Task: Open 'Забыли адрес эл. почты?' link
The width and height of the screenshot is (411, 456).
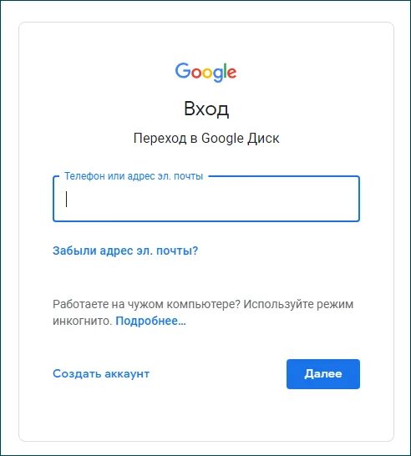Action: pyautogui.click(x=125, y=251)
